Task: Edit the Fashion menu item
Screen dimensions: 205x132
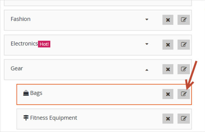Action: point(184,20)
